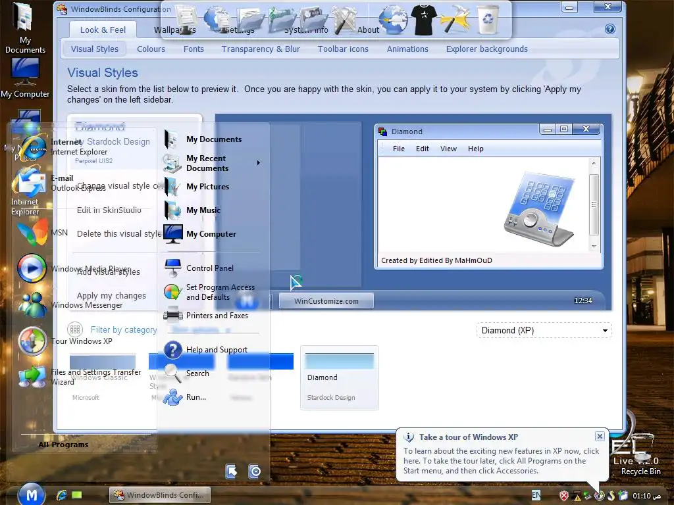
Task: Click the Log Off icon in Start menu
Action: click(232, 471)
